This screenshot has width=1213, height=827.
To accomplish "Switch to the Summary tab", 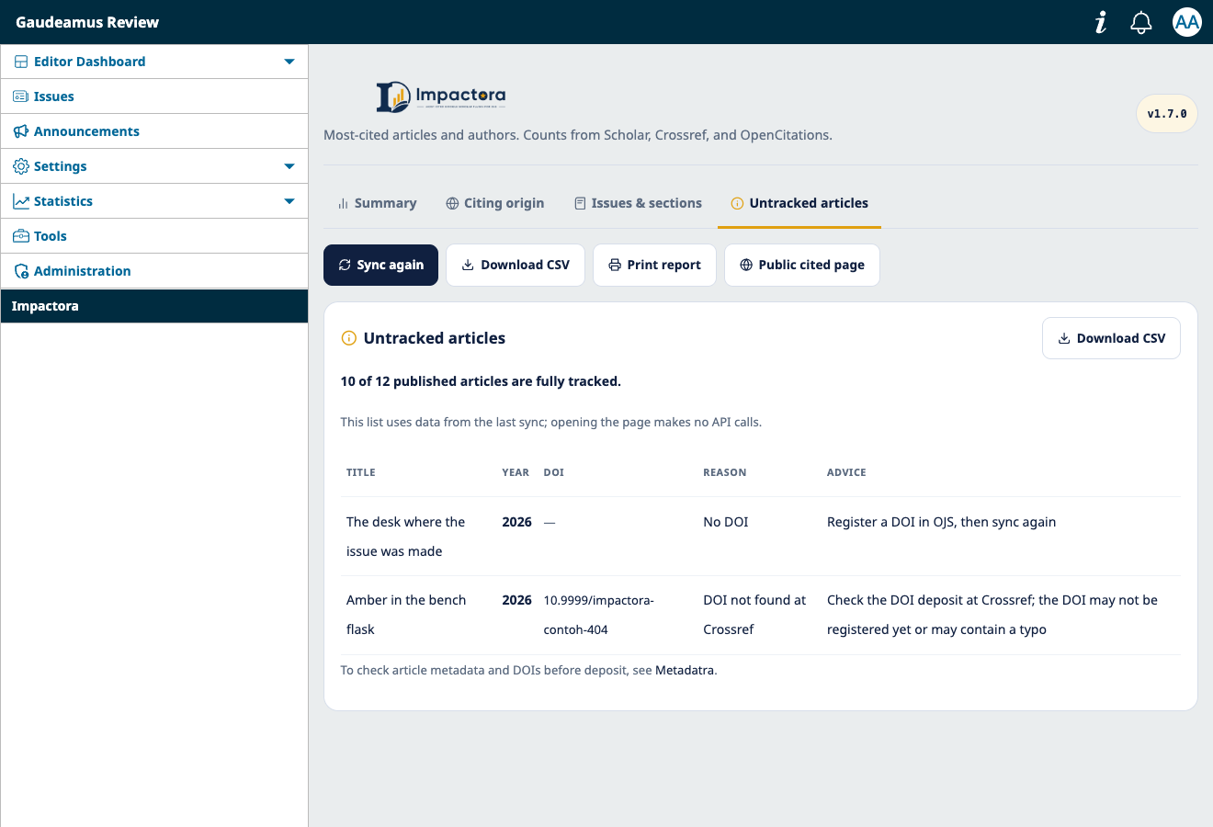I will (377, 203).
